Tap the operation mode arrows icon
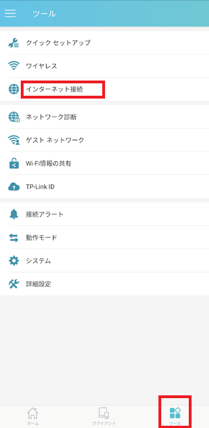 [x=13, y=238]
